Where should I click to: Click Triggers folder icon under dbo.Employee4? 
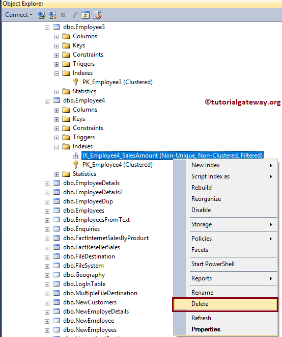click(x=66, y=137)
